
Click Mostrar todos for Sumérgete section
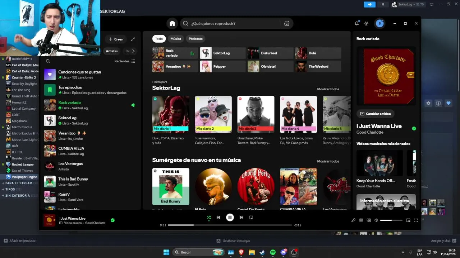pos(328,161)
